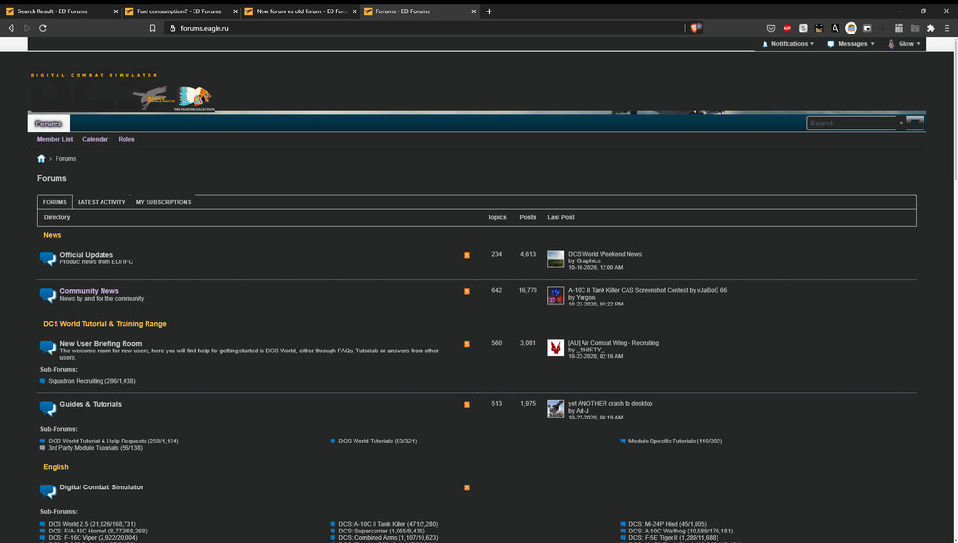Click the Community News forum bubble icon
The width and height of the screenshot is (958, 543).
(x=48, y=296)
